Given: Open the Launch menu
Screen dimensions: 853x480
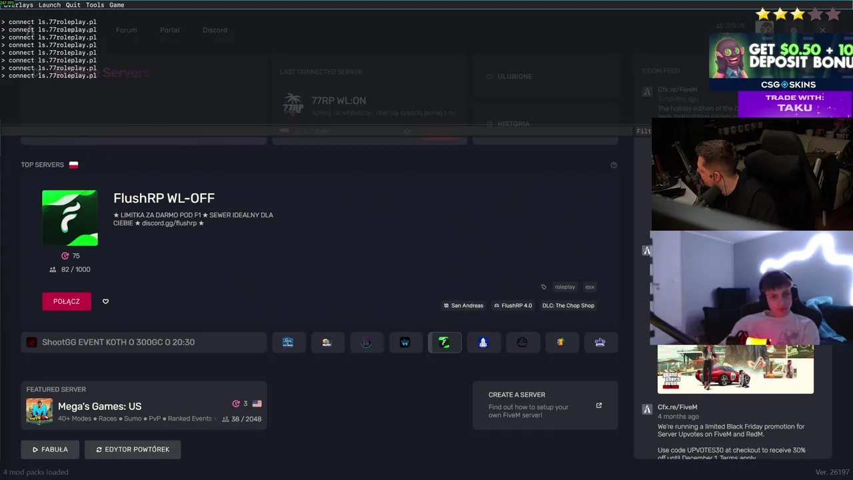Looking at the screenshot, I should click(x=49, y=5).
